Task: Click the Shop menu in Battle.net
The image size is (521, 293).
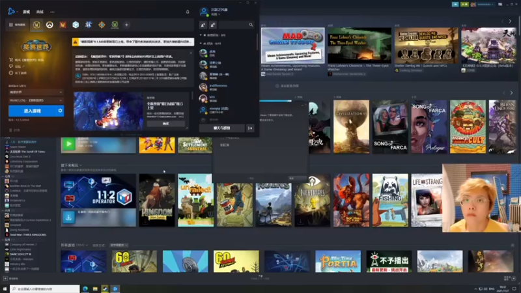Action: (x=40, y=12)
